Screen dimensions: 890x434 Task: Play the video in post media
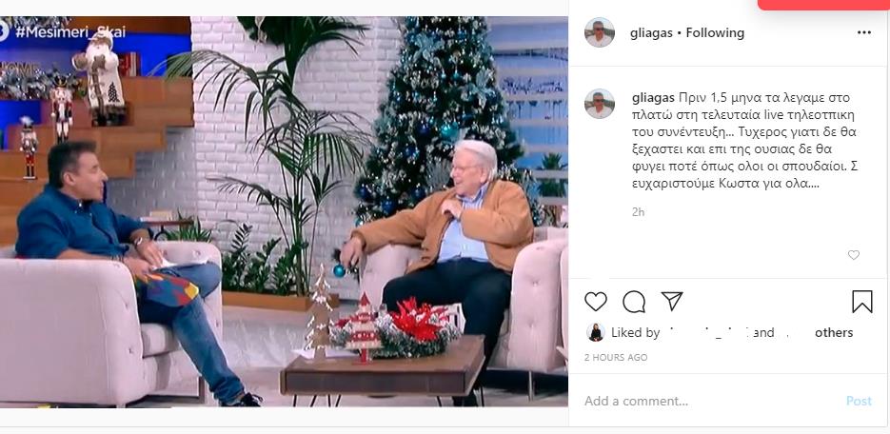pyautogui.click(x=284, y=211)
